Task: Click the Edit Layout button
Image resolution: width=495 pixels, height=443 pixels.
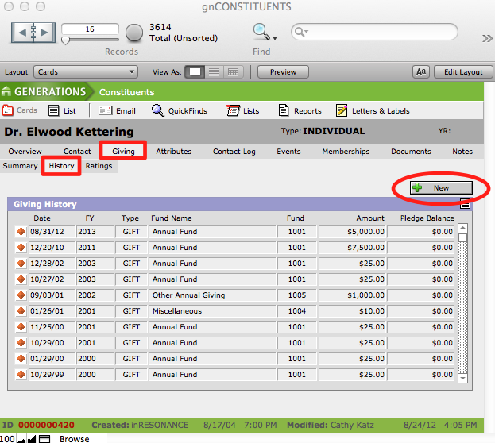Action: [x=462, y=71]
